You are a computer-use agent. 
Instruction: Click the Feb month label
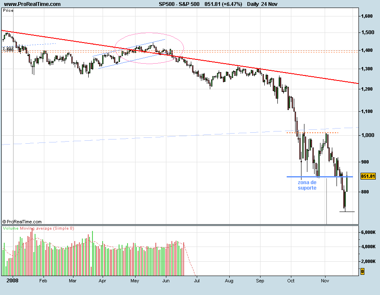point(43,281)
